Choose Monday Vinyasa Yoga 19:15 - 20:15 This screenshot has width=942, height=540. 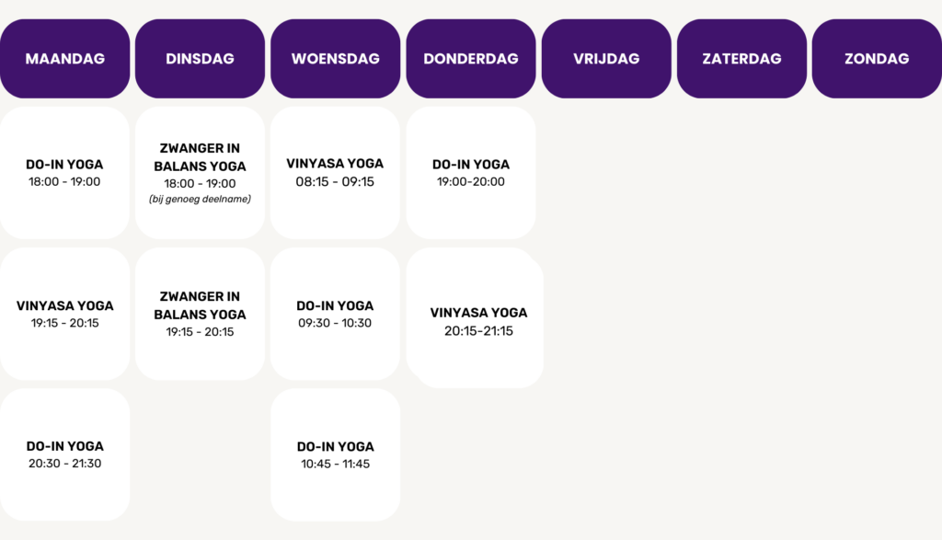pos(65,314)
